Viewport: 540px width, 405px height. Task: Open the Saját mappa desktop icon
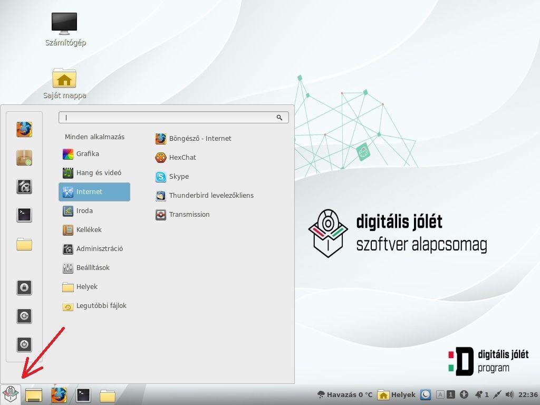(x=64, y=84)
